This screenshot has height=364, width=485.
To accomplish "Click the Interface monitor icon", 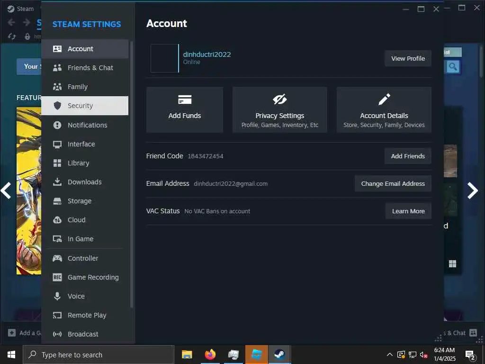I will pos(57,144).
